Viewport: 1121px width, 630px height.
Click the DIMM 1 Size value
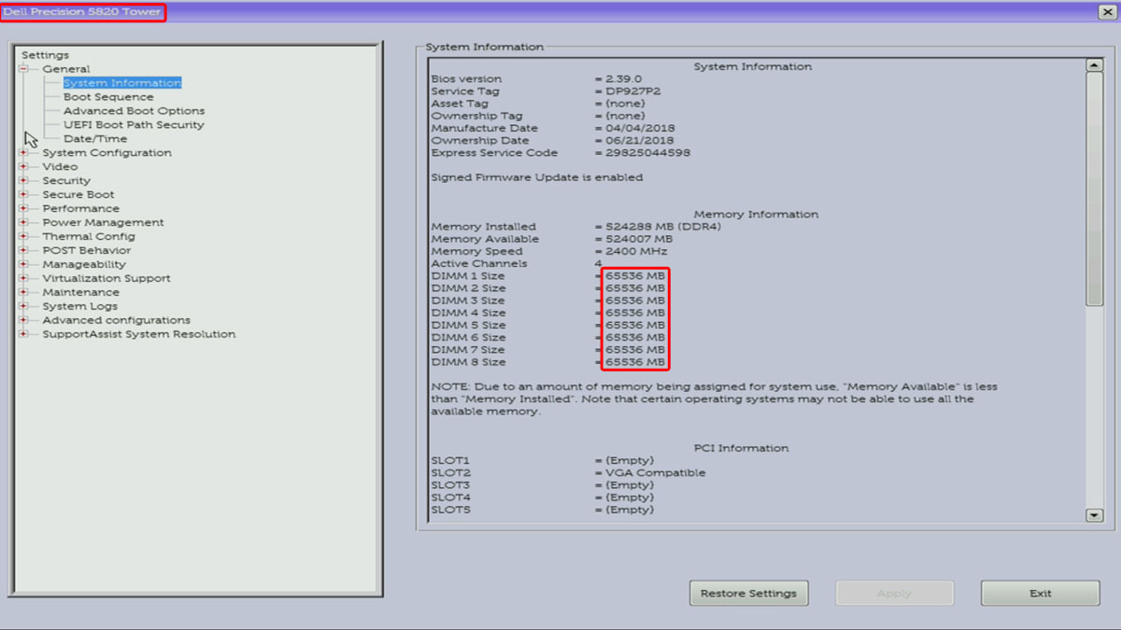click(x=635, y=276)
